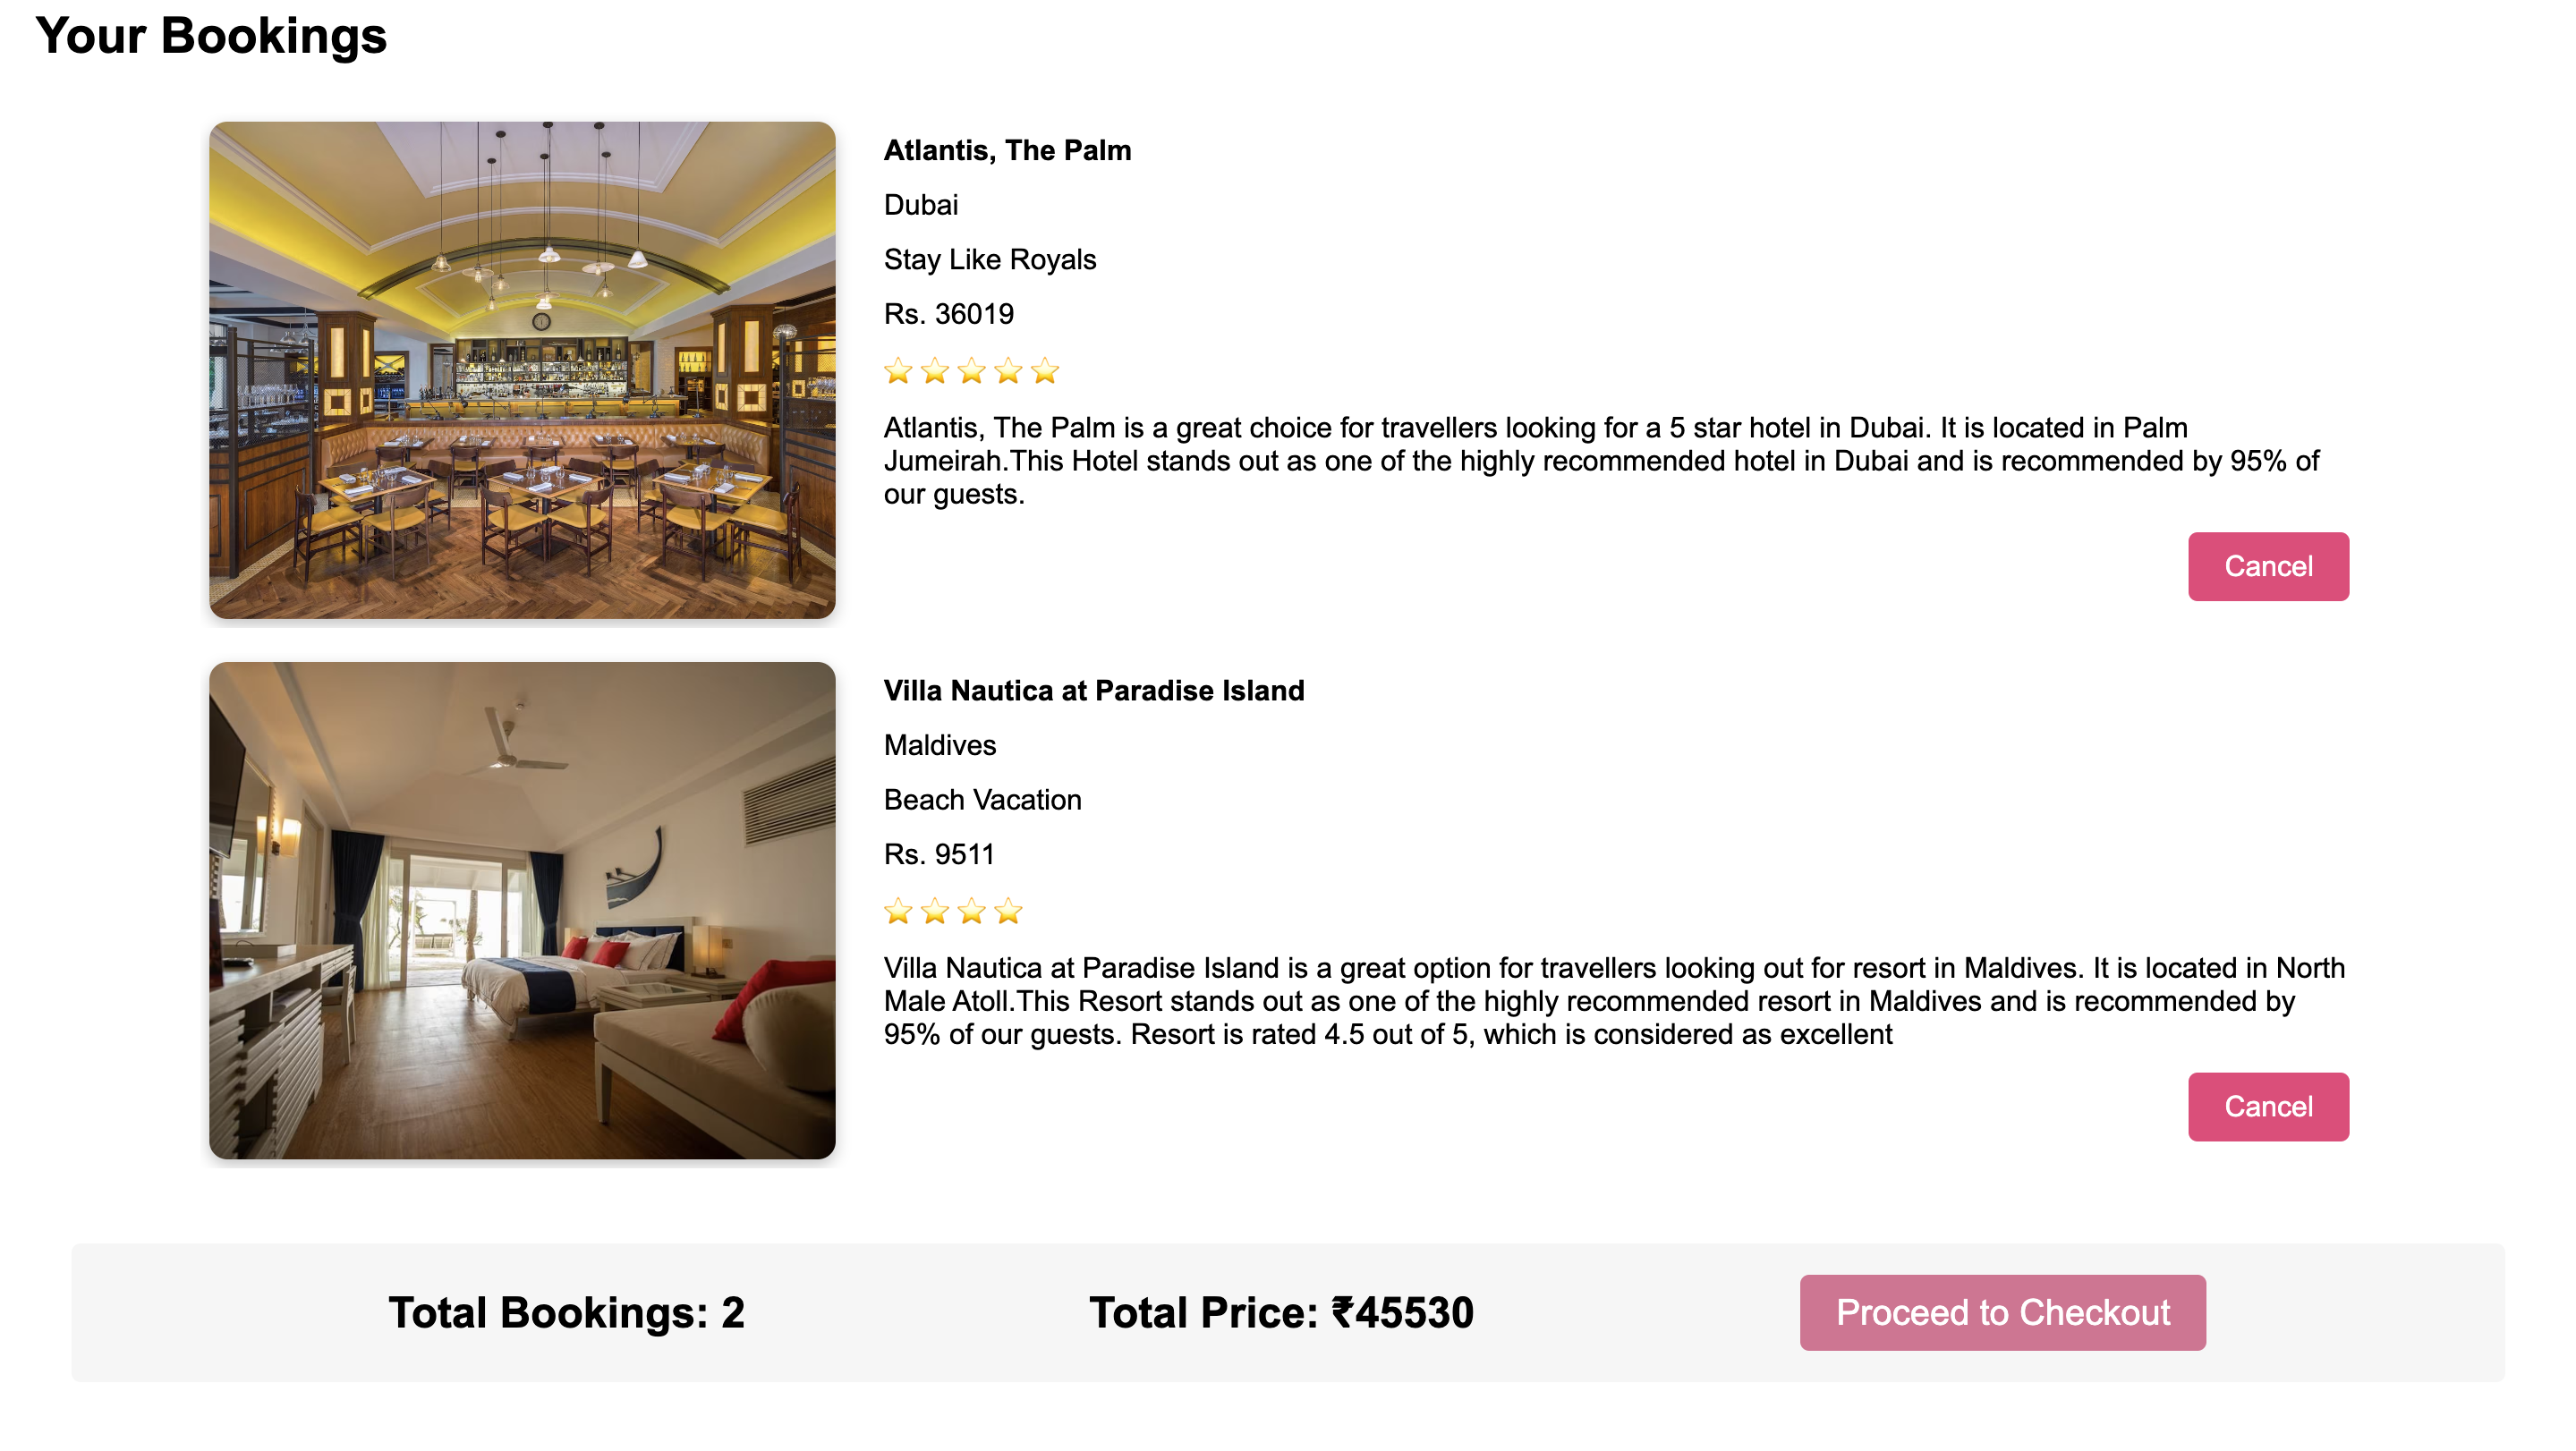The image size is (2576, 1451).
Task: Open the Atlantis, The Palm hotel title
Action: pos(1006,151)
